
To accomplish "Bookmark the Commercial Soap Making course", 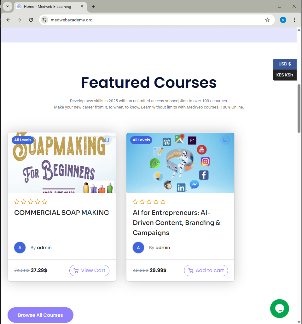I will tap(107, 140).
